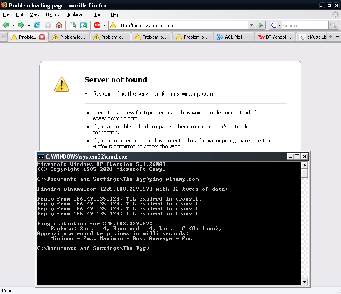Open a new tab via toolbar icon
Viewport: 341px width, 294px height.
(x=72, y=25)
